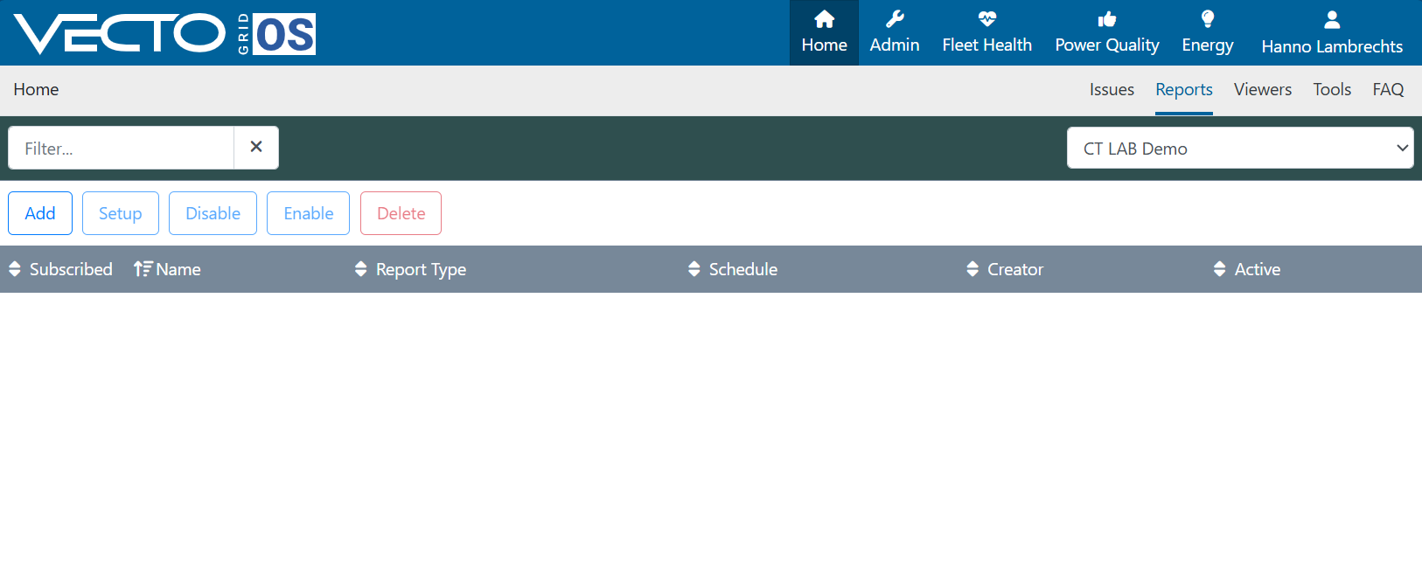Click the Vecto Grid OS logo

point(164,34)
